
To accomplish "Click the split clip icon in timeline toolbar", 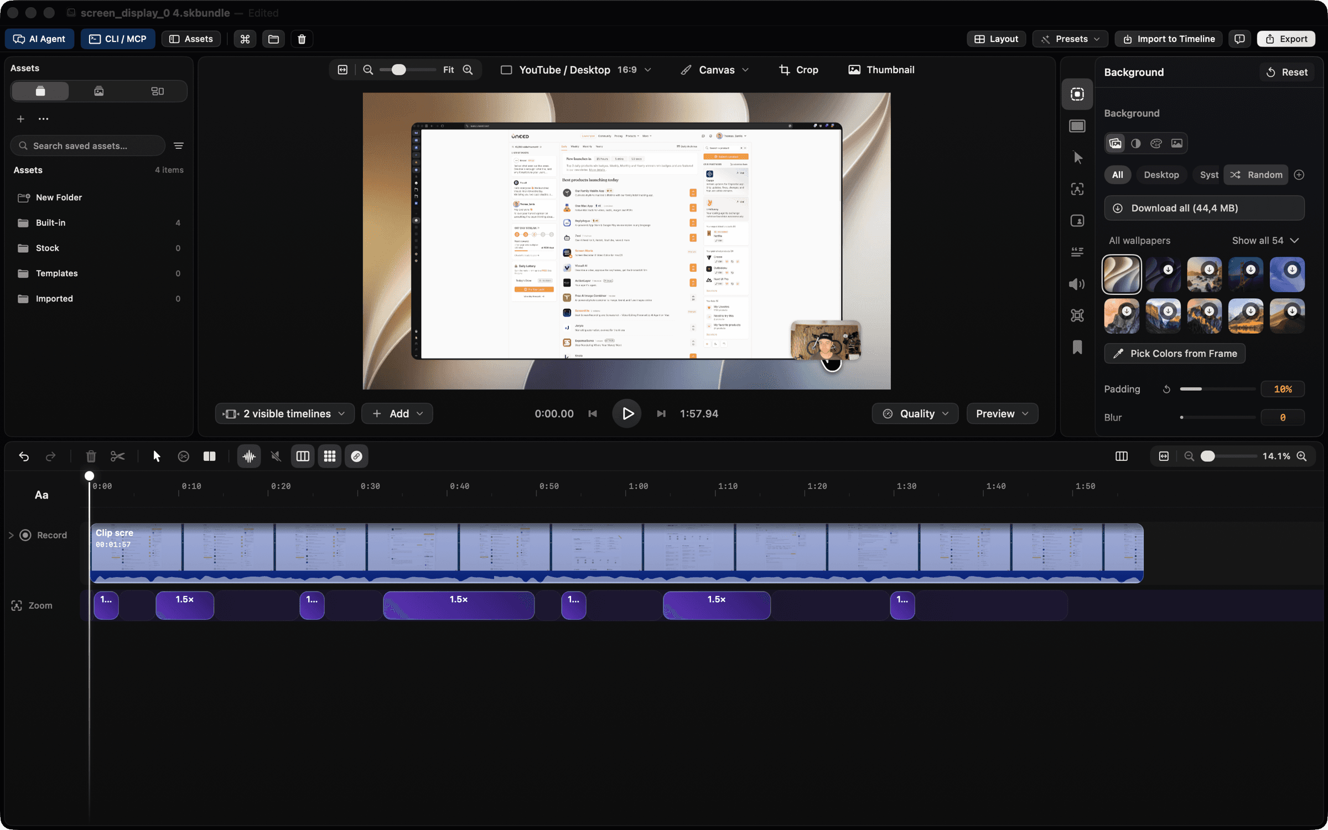I will pyautogui.click(x=209, y=456).
